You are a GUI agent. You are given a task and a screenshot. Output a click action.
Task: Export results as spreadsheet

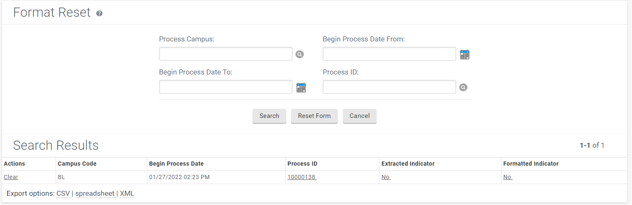click(x=95, y=194)
